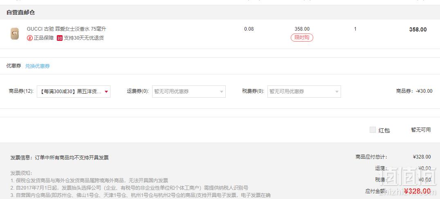Select invoice note 3 about 自营国内仓商品
Screen dimensions: 440x199
point(140,195)
